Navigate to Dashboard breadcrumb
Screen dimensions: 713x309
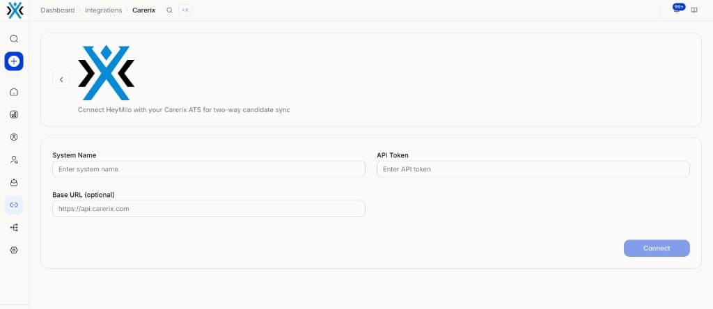coord(57,10)
